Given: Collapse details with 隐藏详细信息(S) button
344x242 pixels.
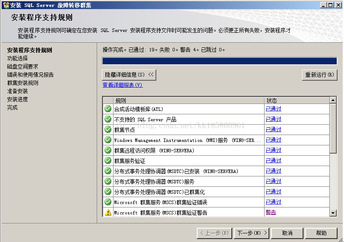Looking at the screenshot, I should (129, 75).
